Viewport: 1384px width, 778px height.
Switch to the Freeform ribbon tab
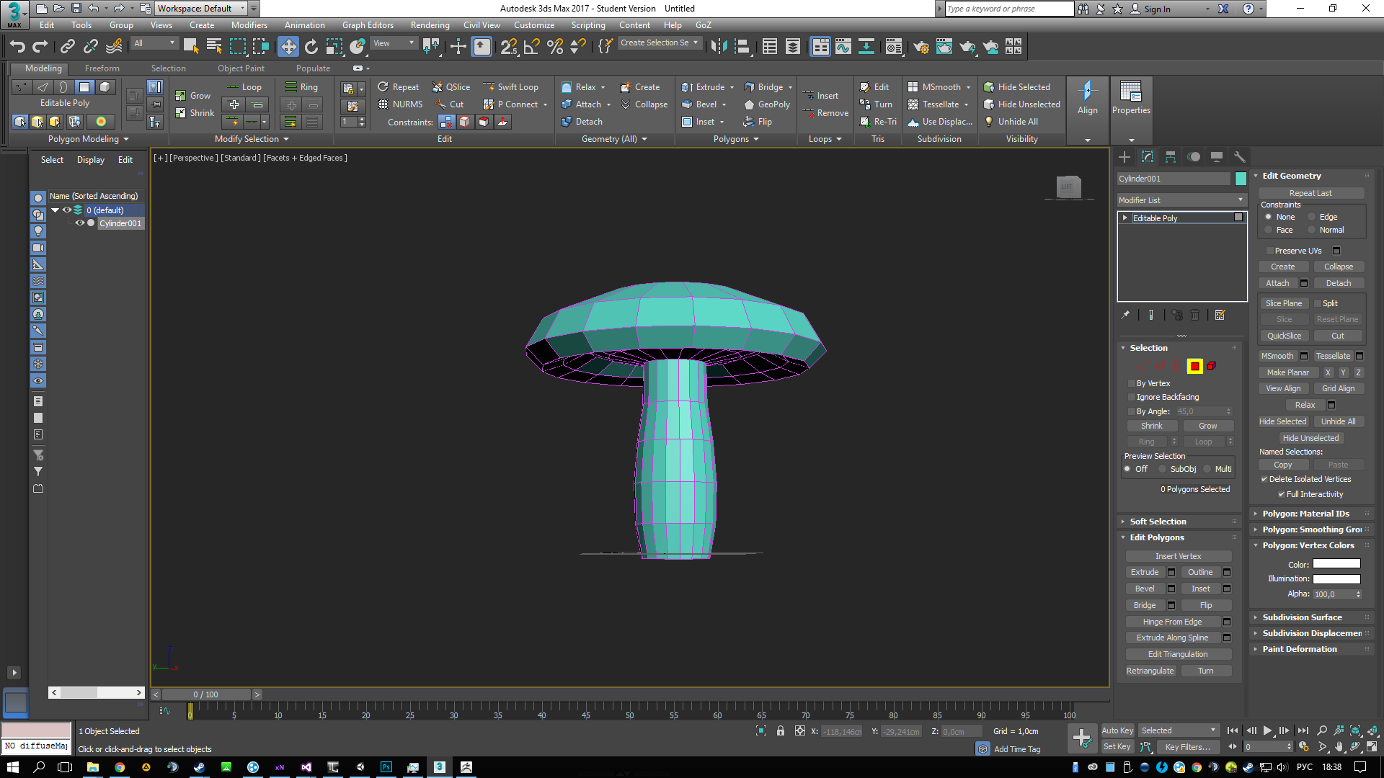coord(102,68)
